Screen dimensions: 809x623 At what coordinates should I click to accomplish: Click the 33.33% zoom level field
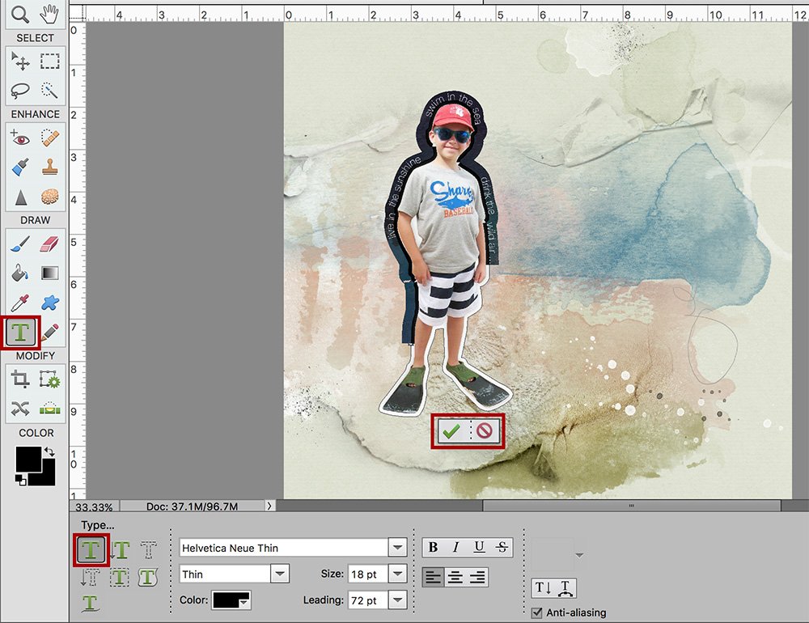point(94,506)
